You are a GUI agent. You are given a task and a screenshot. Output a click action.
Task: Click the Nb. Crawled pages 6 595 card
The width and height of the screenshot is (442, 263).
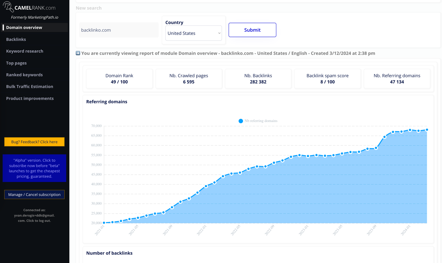click(x=189, y=79)
